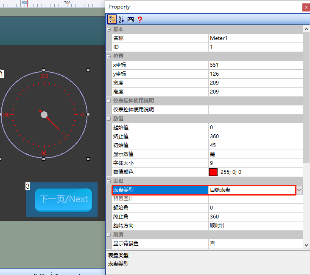
Task: Collapse the 基本 category
Action: coord(109,29)
